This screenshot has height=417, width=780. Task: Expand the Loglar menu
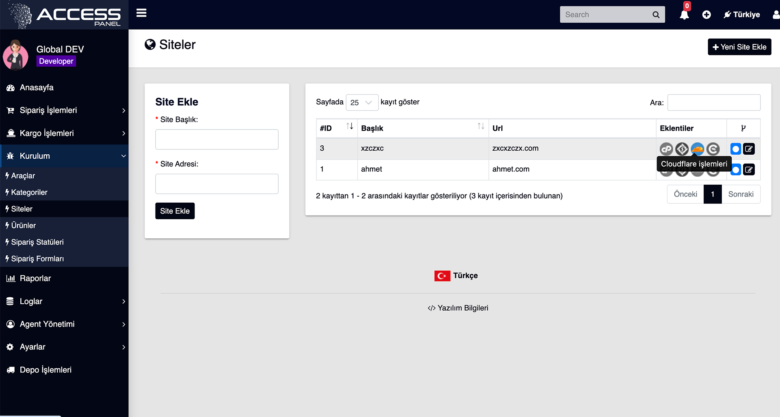click(64, 301)
